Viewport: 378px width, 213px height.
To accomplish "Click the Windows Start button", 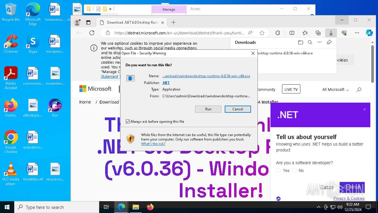I will 7,207.
